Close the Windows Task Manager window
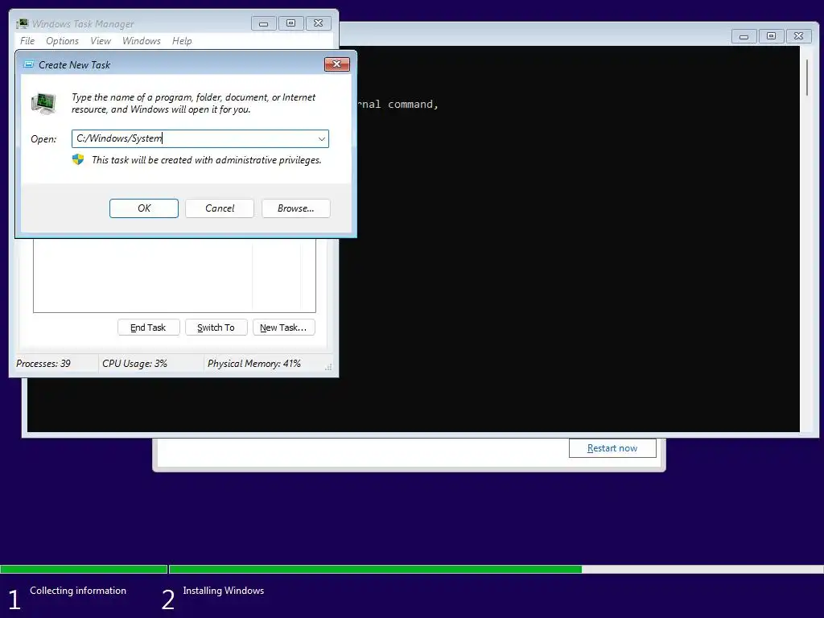The width and height of the screenshot is (824, 618). point(318,23)
